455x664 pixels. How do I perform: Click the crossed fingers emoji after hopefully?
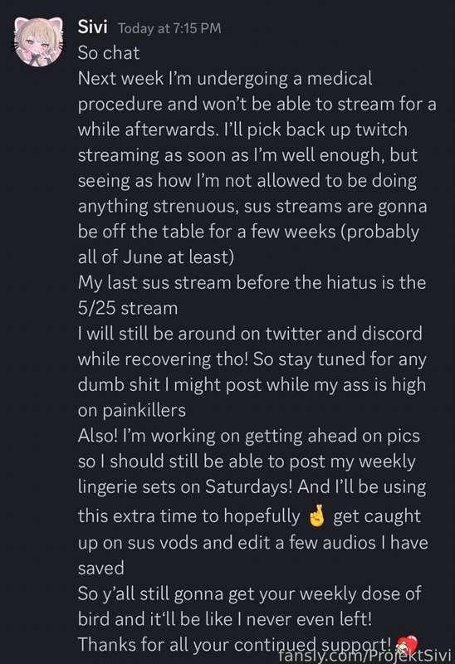coord(317,516)
